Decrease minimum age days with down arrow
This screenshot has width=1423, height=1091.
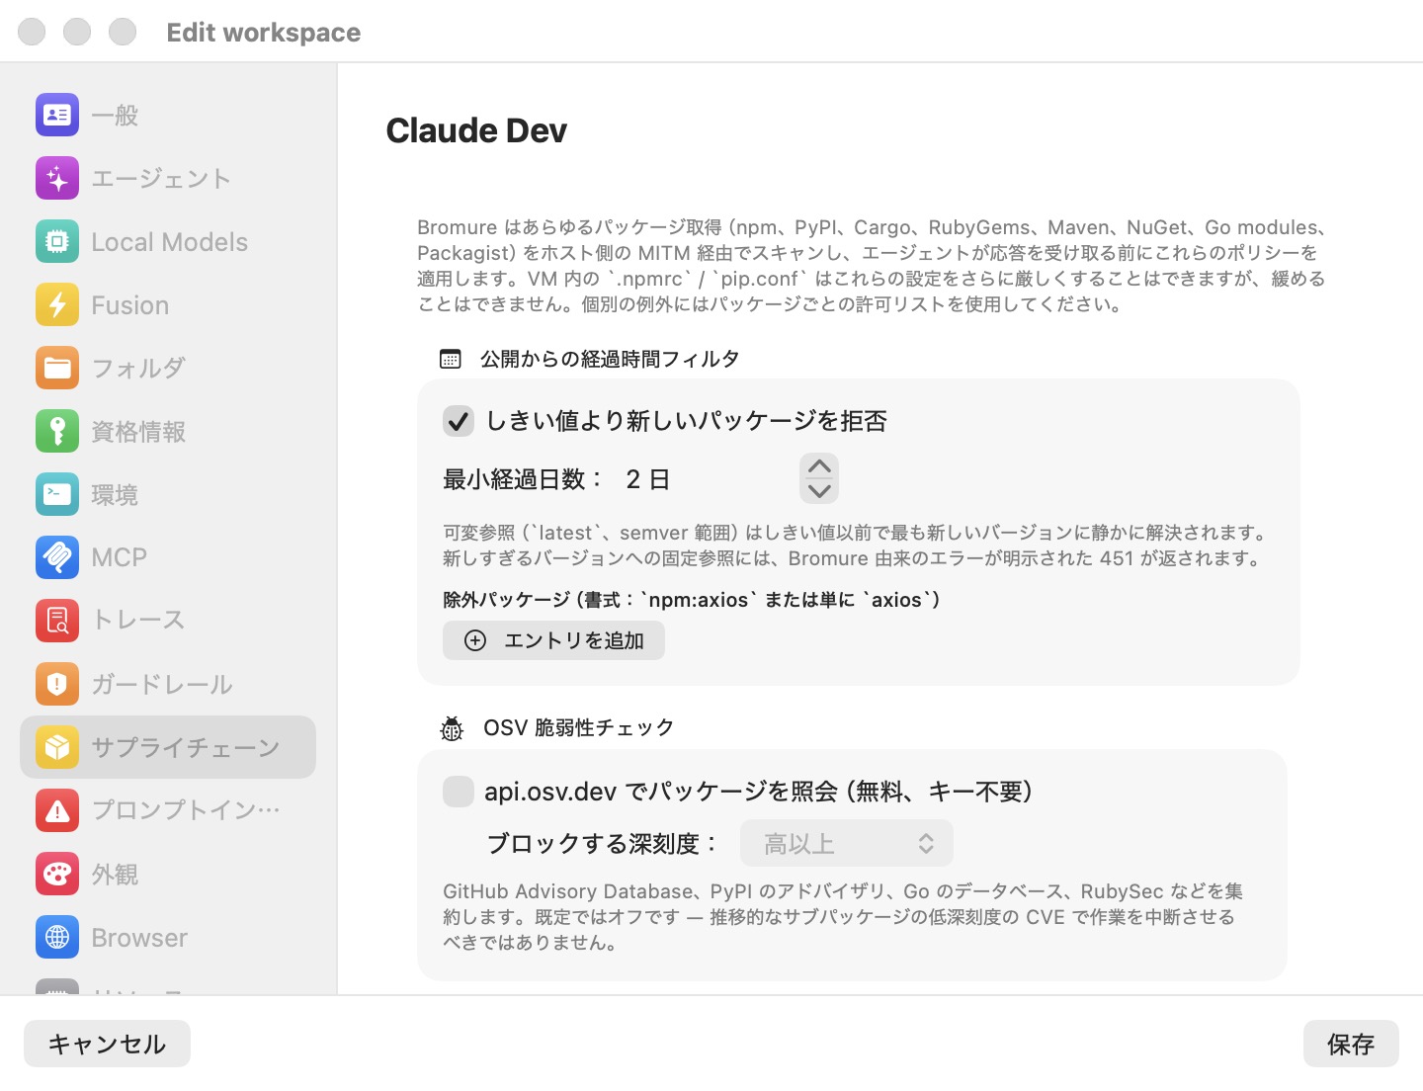(819, 490)
